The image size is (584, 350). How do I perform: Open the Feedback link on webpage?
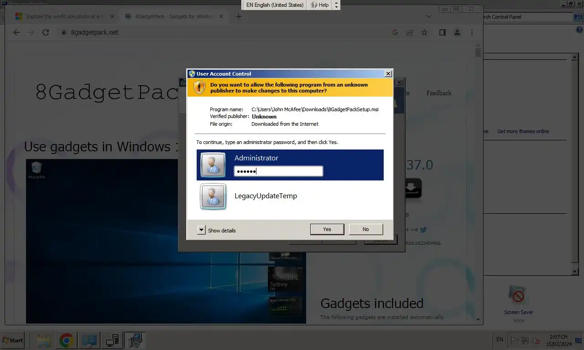(439, 93)
